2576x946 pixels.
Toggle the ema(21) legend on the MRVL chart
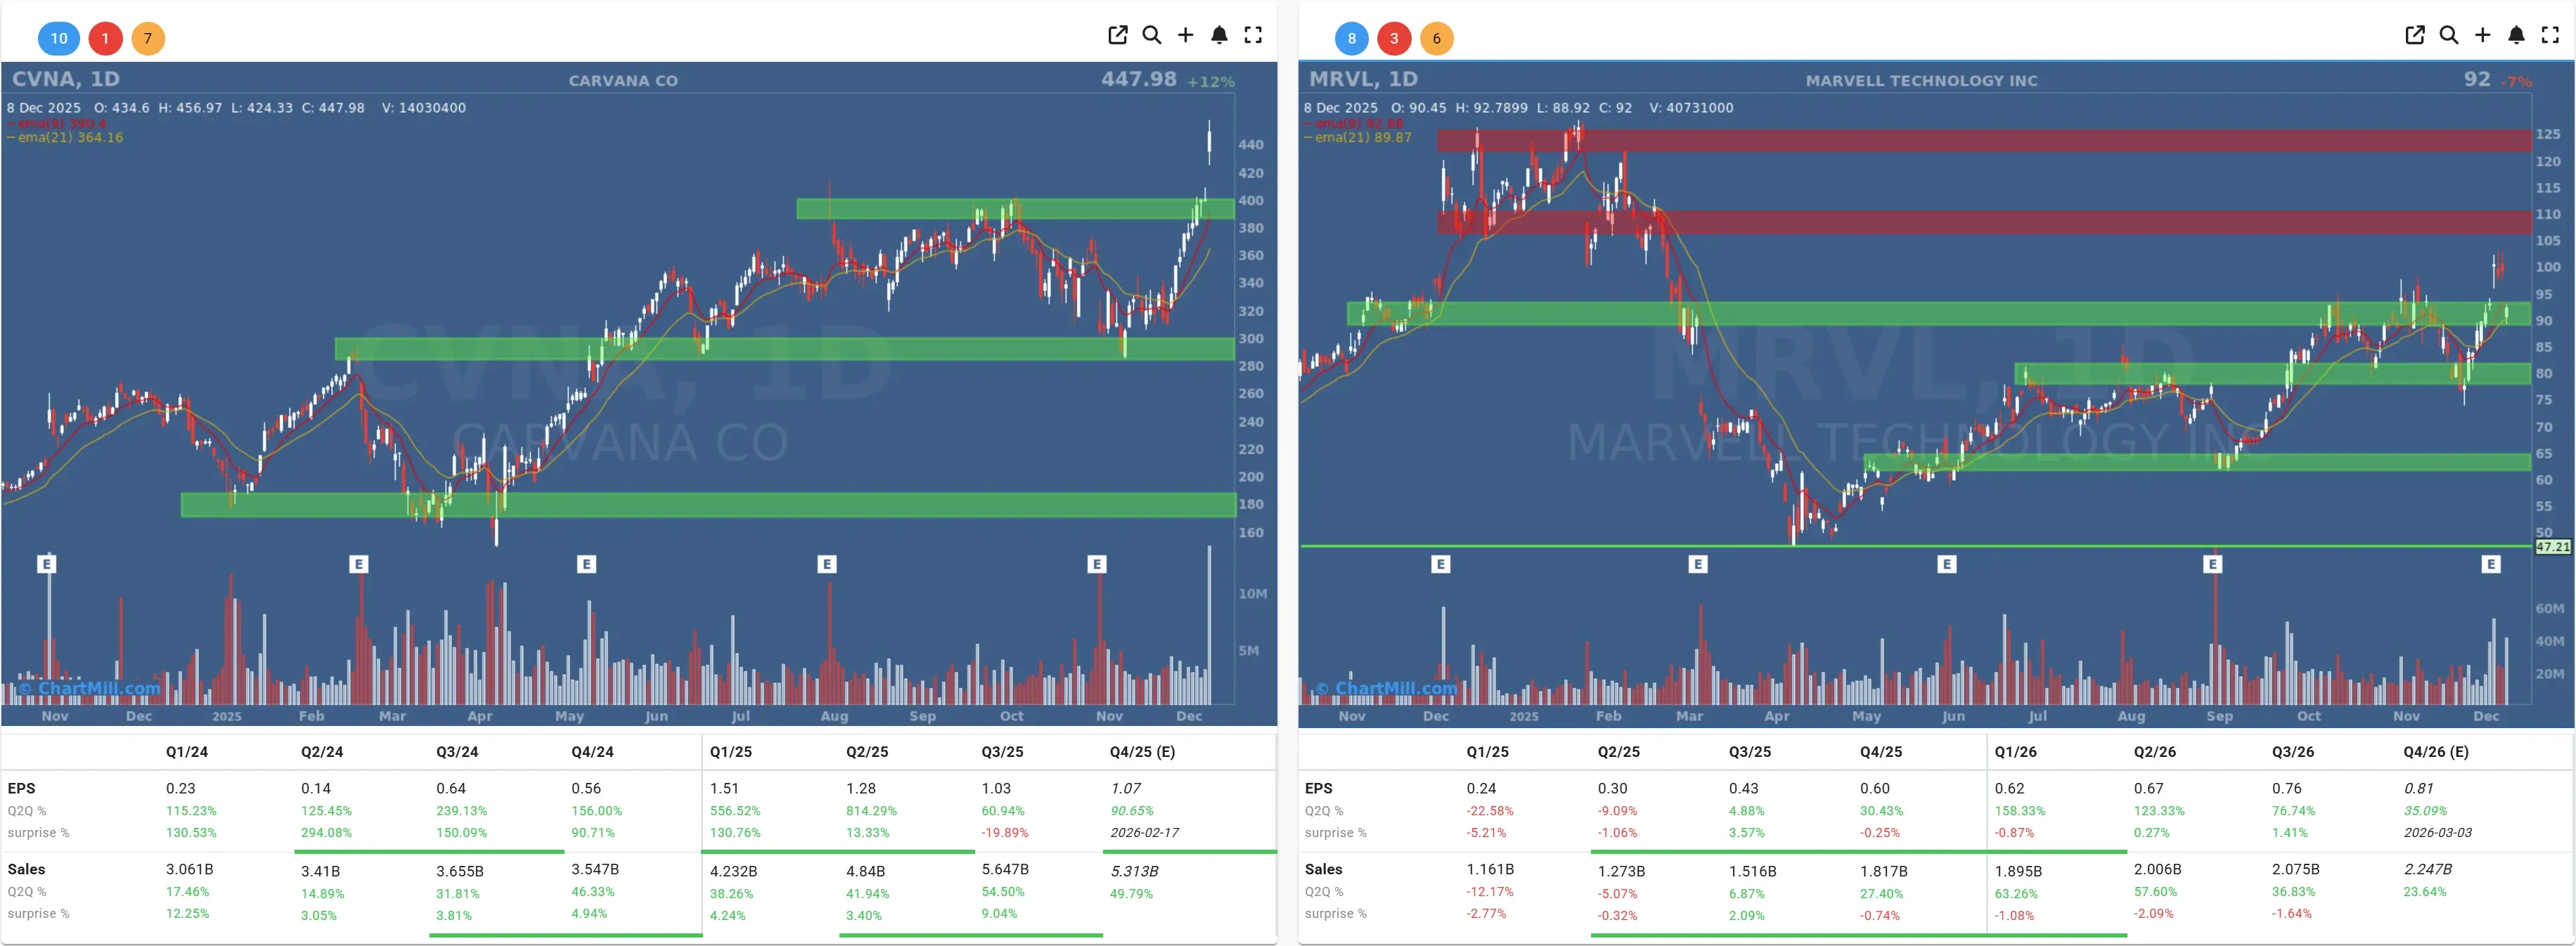[1358, 138]
